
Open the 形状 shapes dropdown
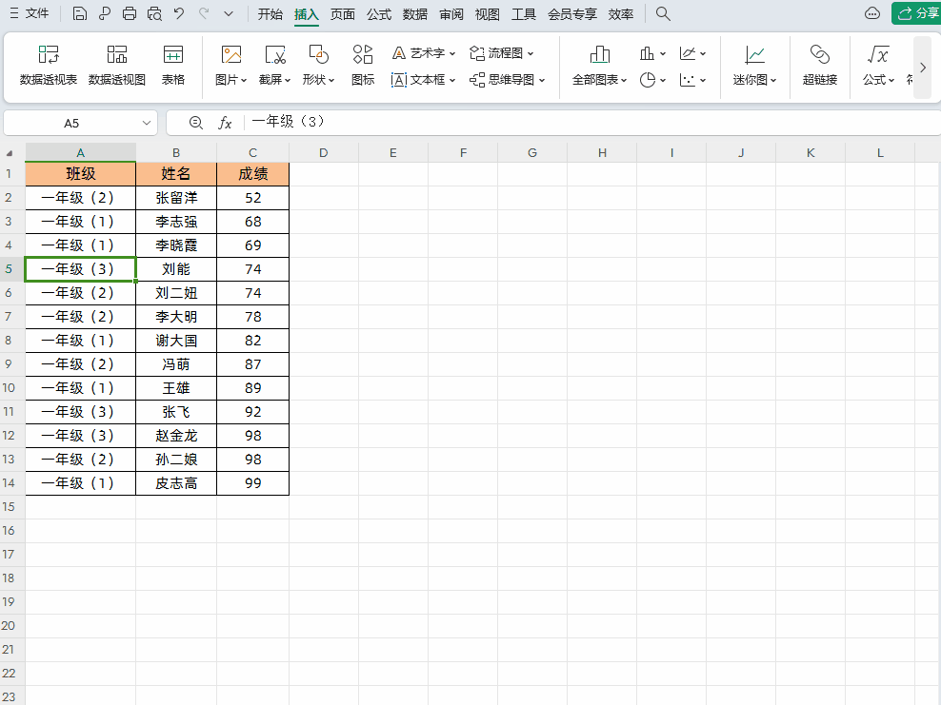[x=318, y=66]
